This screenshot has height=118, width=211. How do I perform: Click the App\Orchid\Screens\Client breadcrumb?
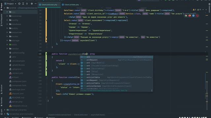(x=59, y=115)
